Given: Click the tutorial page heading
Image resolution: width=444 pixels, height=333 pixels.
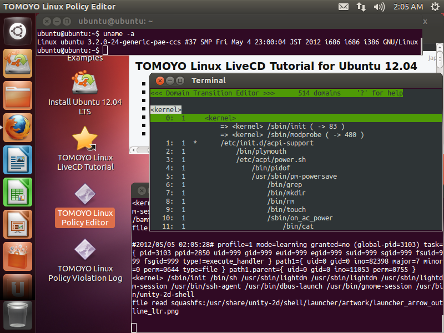Looking at the screenshot, I should 276,66.
